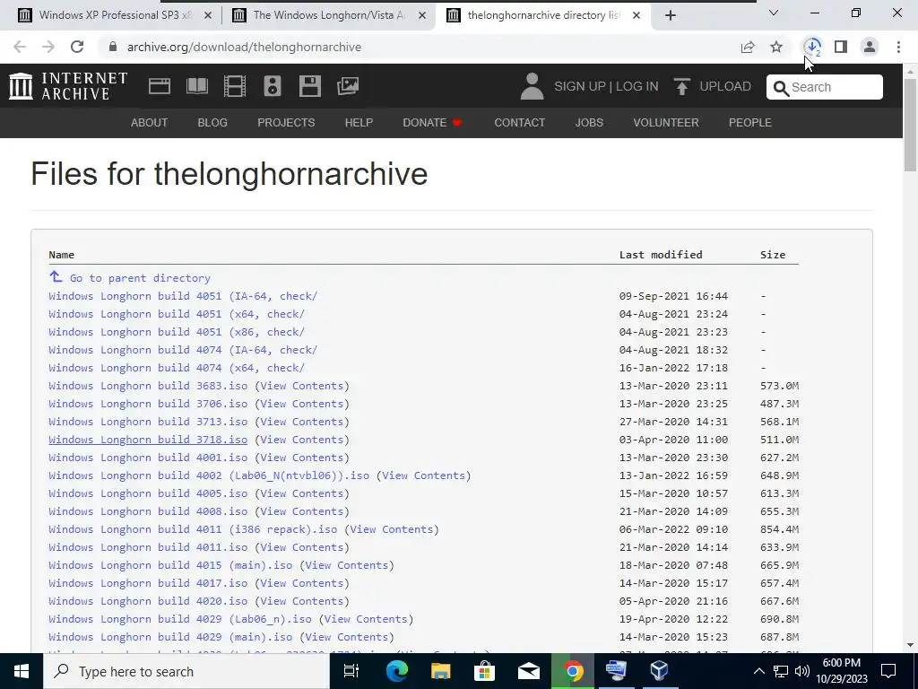Image resolution: width=918 pixels, height=689 pixels.
Task: Click SIGN UP link
Action: 580,87
